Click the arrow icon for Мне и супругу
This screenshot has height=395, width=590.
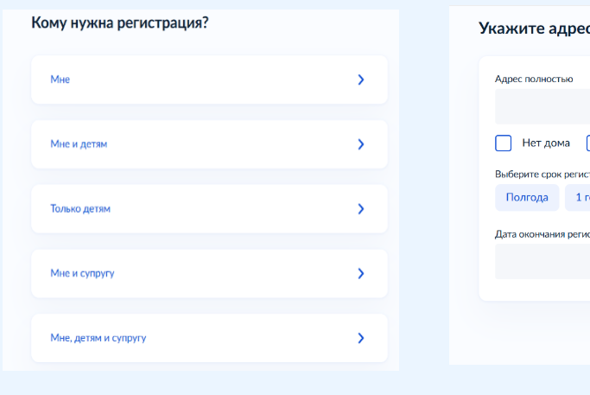point(361,273)
